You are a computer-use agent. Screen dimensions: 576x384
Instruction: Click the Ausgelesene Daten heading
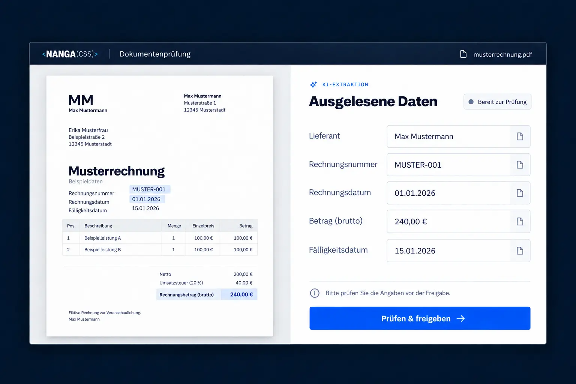coord(373,102)
